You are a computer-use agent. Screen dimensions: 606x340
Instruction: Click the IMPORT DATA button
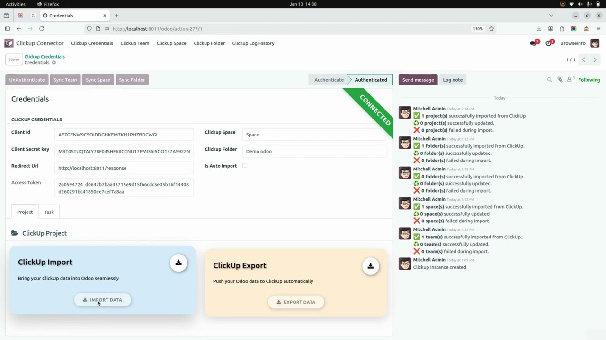(102, 300)
